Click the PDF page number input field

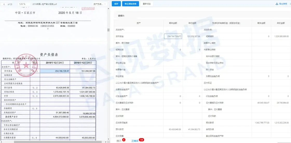click(4, 4)
